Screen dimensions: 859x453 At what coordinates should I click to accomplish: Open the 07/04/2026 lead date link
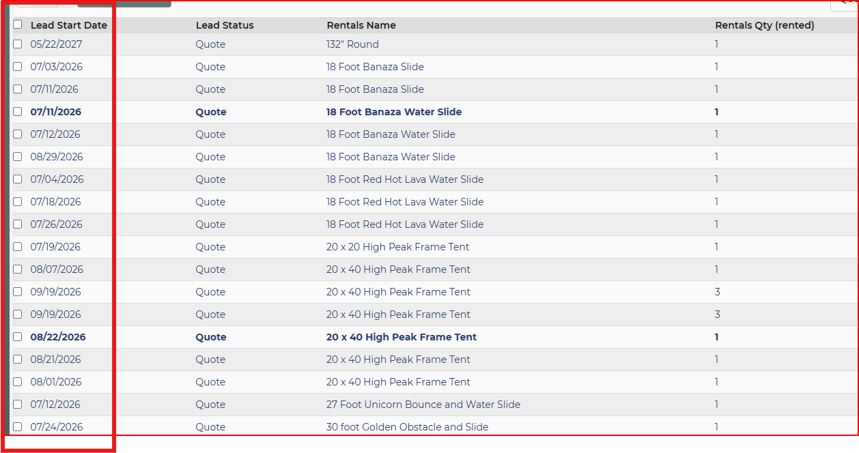tap(57, 179)
